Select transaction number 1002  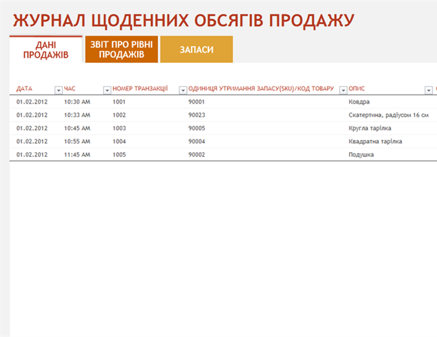pos(119,115)
